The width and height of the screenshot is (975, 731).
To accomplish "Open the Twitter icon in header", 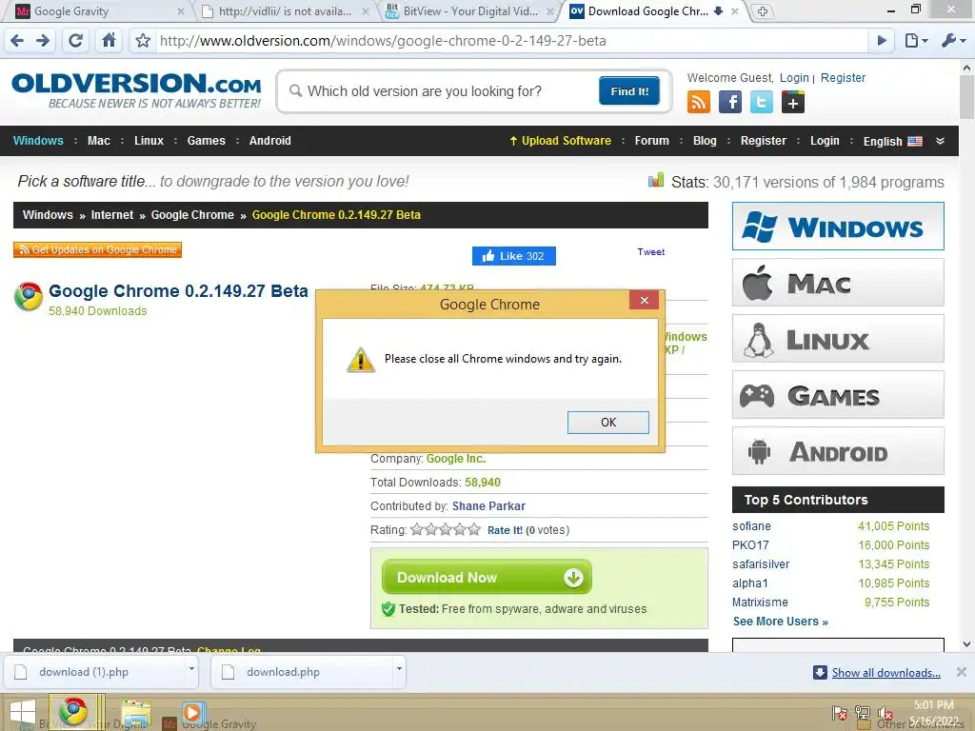I will point(761,102).
